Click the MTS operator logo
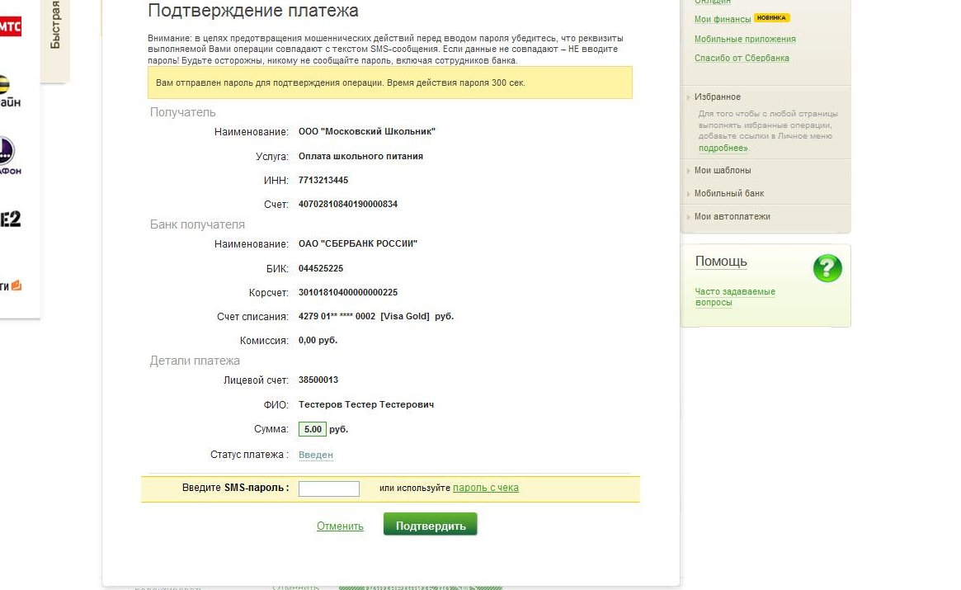961x590 pixels. pyautogui.click(x=11, y=26)
